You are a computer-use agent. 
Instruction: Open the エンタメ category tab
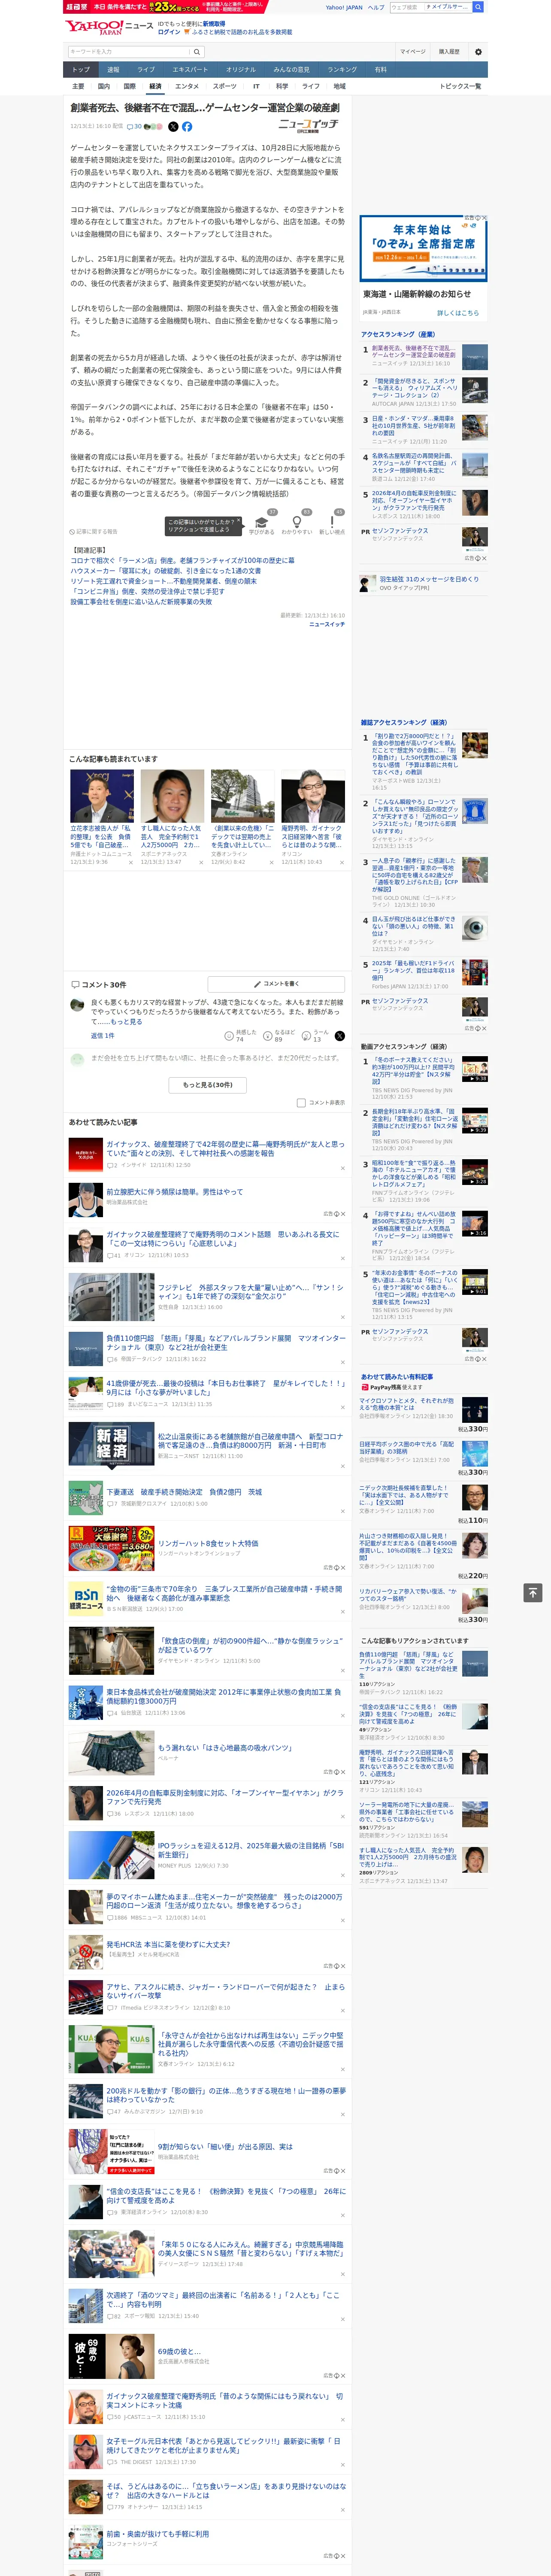[187, 86]
